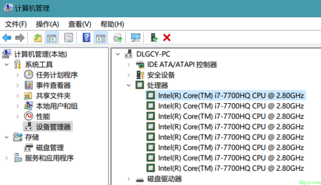Viewport: 321px width, 185px height.
Task: Click the Enable device toolbar icon
Action: point(154,38)
